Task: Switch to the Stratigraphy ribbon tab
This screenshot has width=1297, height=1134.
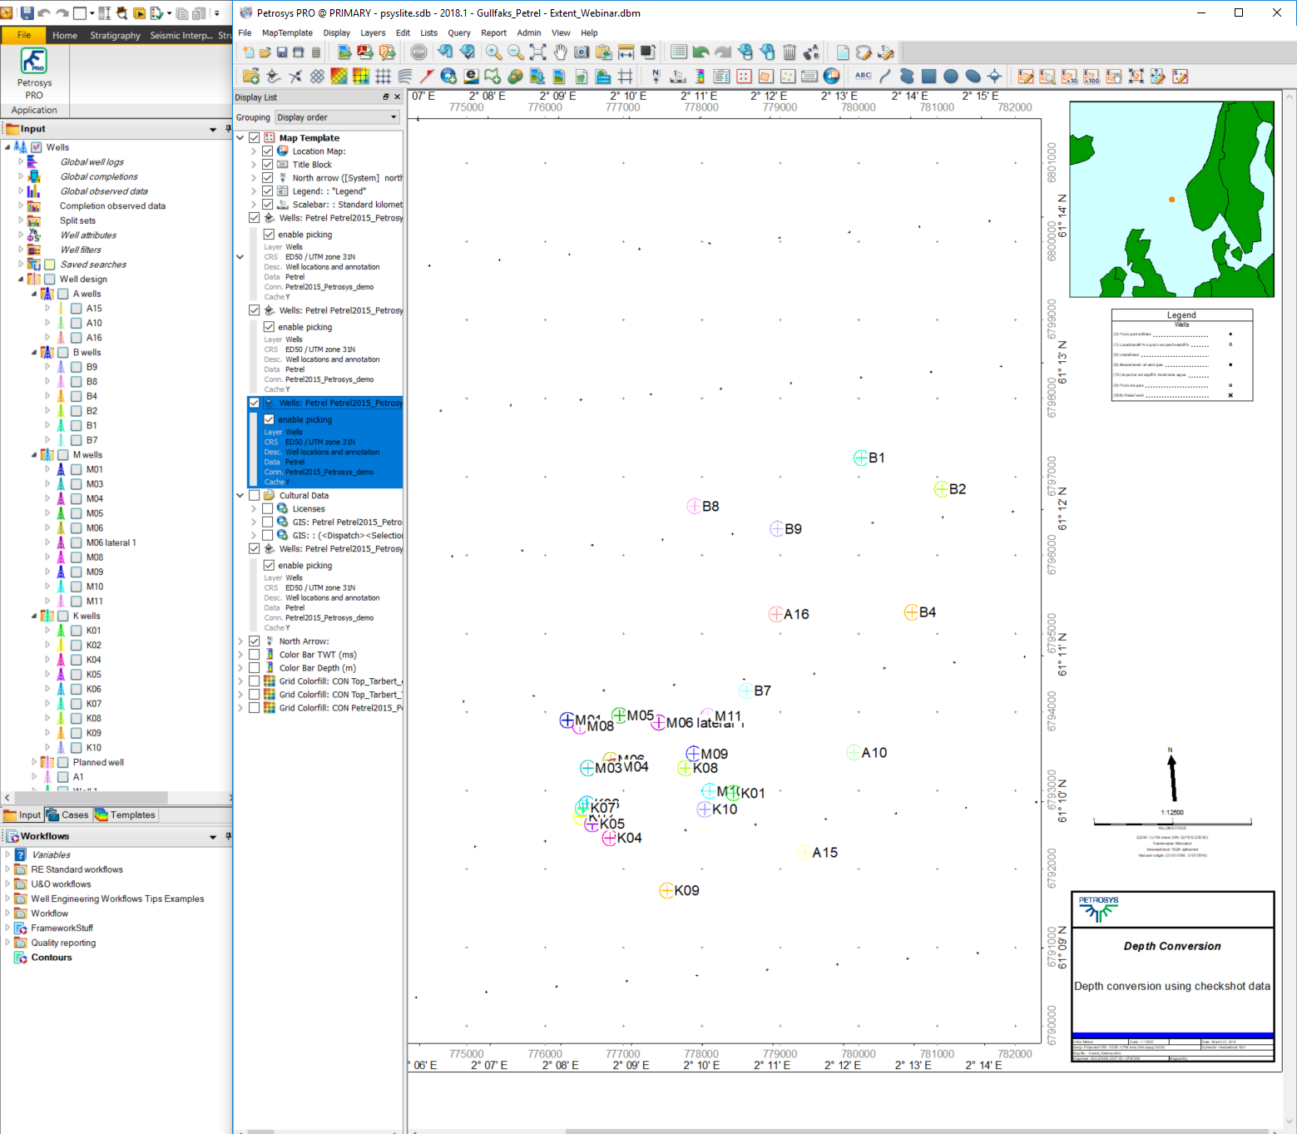Action: click(115, 35)
